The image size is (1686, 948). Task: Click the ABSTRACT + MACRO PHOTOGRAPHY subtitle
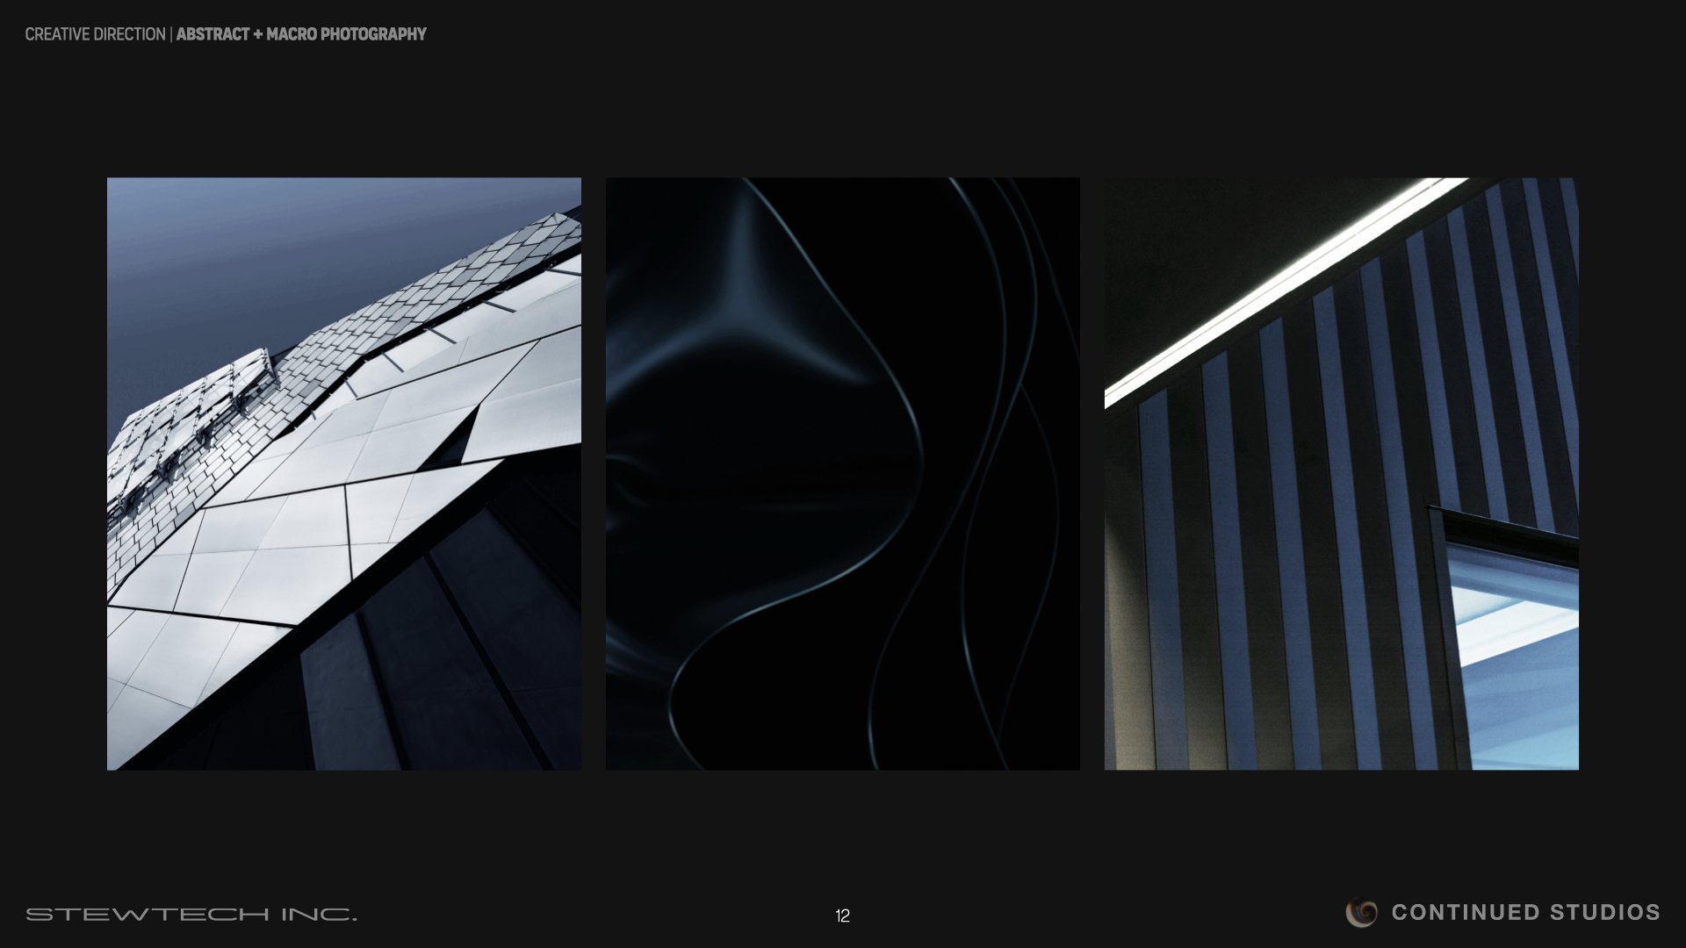pyautogui.click(x=300, y=35)
